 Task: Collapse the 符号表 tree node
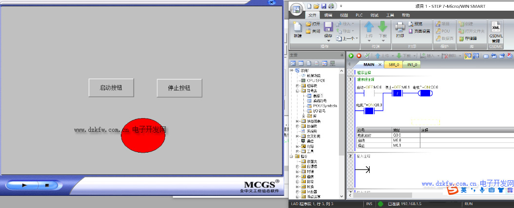tap(297, 90)
